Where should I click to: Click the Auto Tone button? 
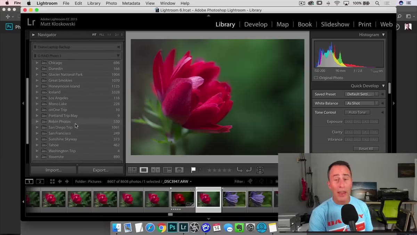tap(357, 112)
